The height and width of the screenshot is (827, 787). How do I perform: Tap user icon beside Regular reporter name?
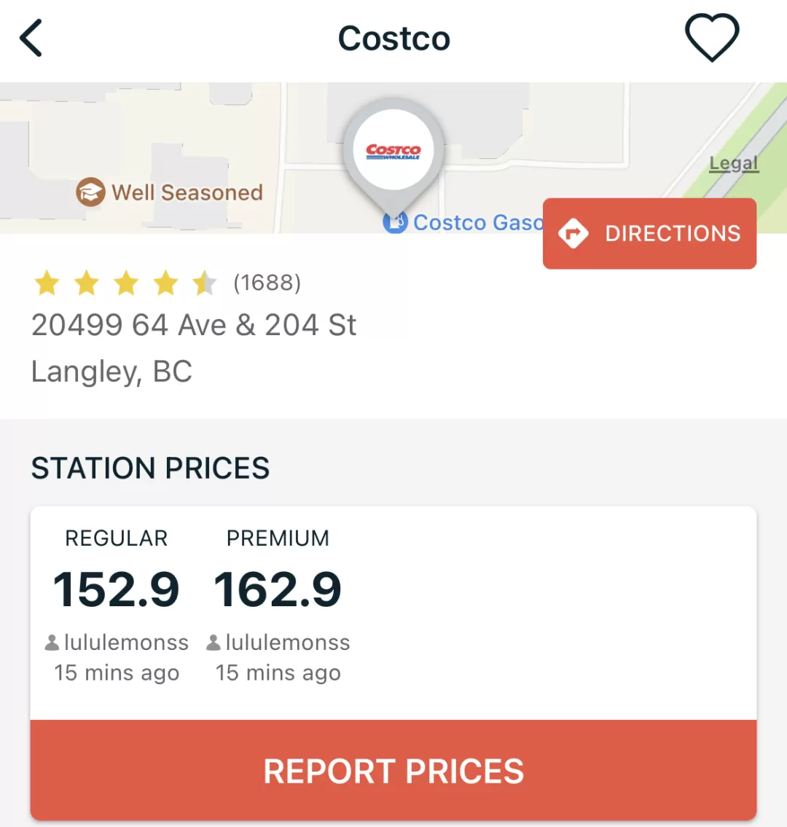52,643
